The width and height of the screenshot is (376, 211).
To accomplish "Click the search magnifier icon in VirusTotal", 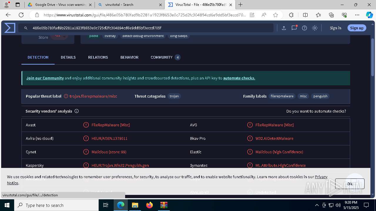I will [26, 28].
